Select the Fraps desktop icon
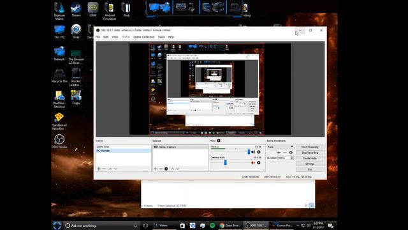 (x=76, y=97)
